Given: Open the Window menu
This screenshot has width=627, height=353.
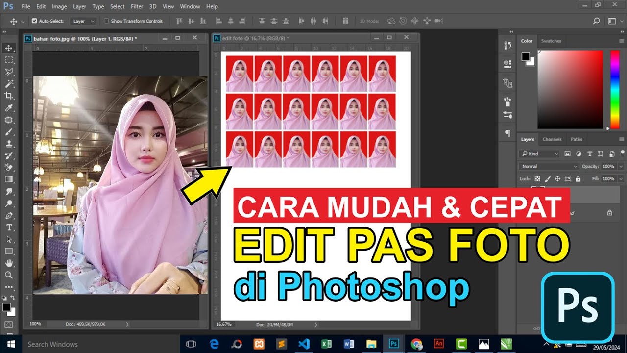Looking at the screenshot, I should pyautogui.click(x=190, y=6).
